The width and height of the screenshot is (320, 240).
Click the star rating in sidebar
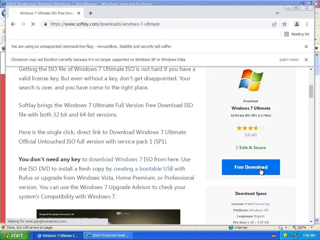pyautogui.click(x=251, y=128)
